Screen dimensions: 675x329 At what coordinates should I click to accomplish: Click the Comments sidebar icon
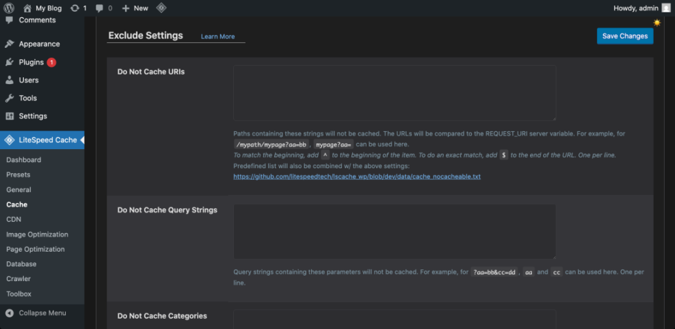[10, 21]
